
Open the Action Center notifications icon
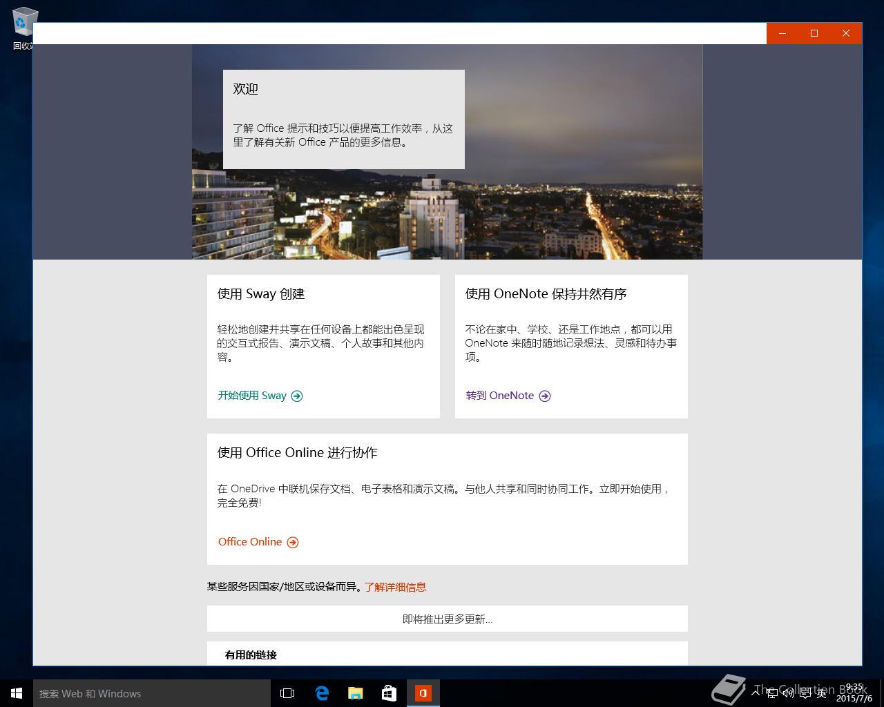pos(805,693)
